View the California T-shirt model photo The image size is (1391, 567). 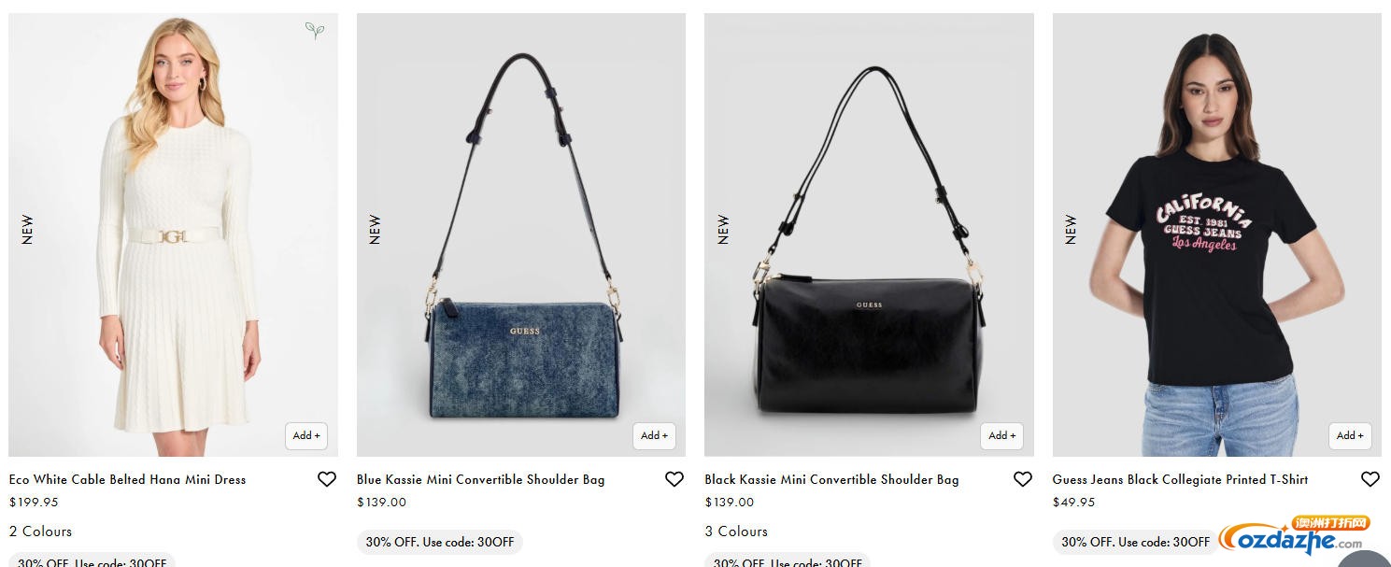coord(1217,234)
